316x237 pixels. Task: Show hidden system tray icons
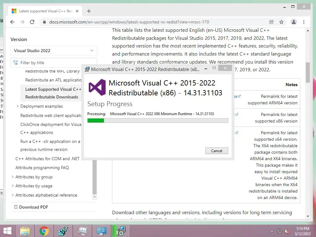tap(272, 231)
